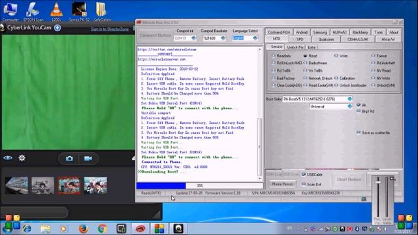Switch to the Android tab
The width and height of the screenshot is (418, 235).
click(302, 32)
